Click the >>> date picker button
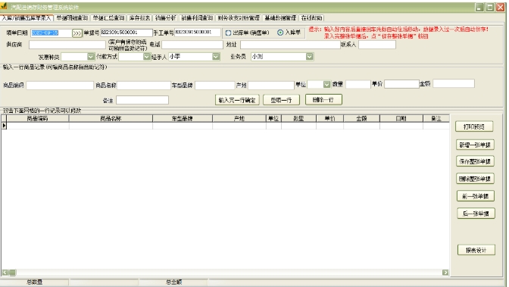Viewport: 509px width, 287px height. click(77, 33)
